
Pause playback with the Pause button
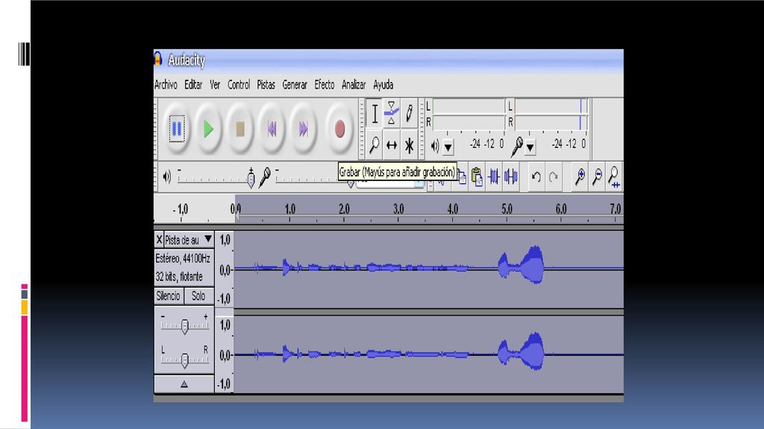click(x=177, y=129)
